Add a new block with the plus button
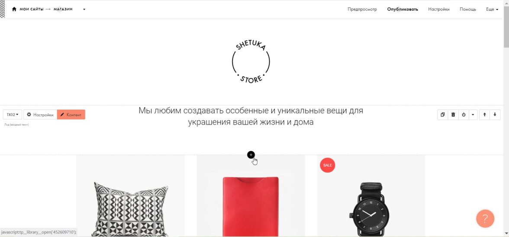The height and width of the screenshot is (237, 509). click(251, 155)
